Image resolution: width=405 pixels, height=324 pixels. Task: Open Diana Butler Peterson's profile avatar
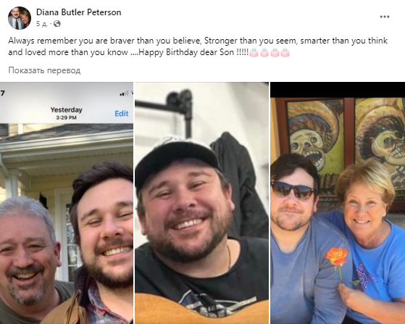click(20, 18)
